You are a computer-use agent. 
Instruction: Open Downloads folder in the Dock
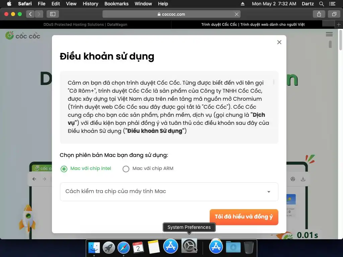[233, 247]
